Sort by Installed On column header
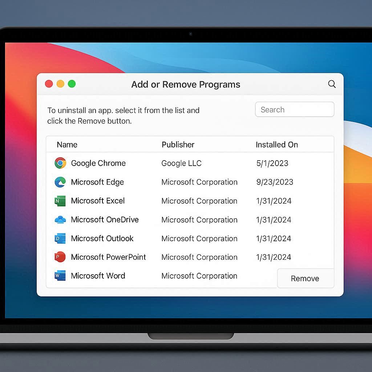Viewport: 372px width, 372px height. [x=277, y=145]
